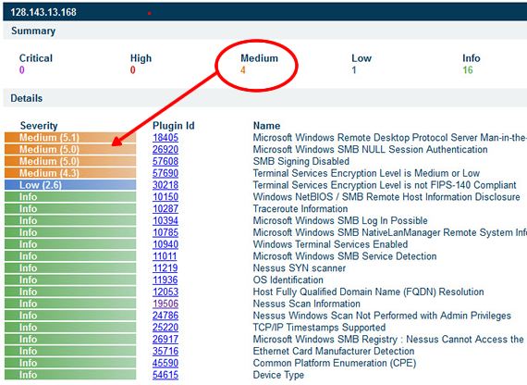Click the host header 128.143.13.168

pyautogui.click(x=43, y=12)
